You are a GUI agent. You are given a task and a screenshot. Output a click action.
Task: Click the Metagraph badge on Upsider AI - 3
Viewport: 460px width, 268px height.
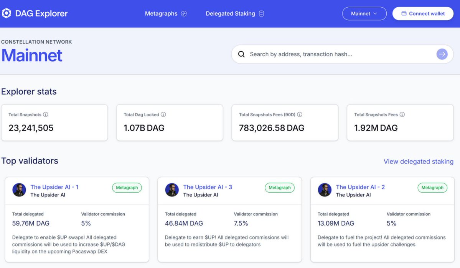pos(280,188)
